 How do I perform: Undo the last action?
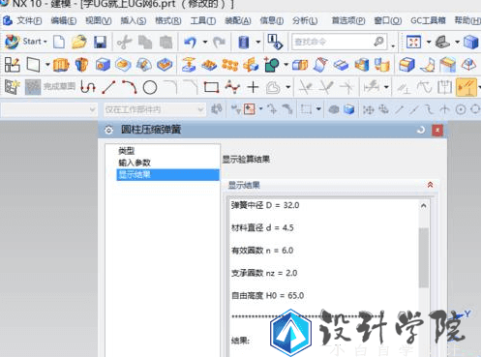click(191, 42)
